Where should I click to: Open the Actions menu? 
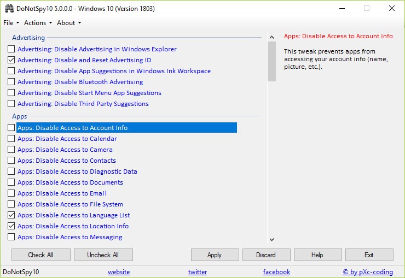pos(38,23)
